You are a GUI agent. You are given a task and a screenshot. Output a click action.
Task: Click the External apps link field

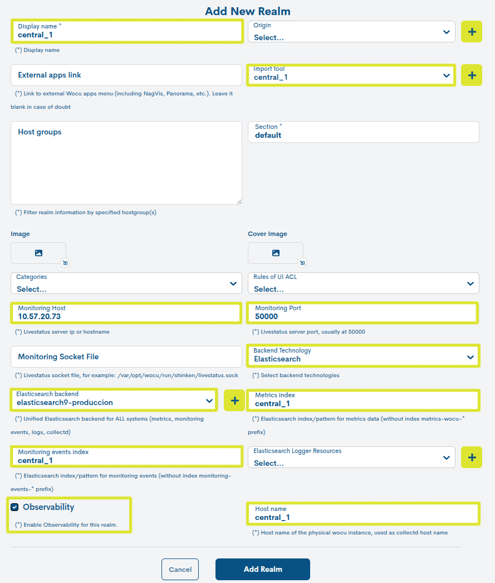(x=126, y=75)
